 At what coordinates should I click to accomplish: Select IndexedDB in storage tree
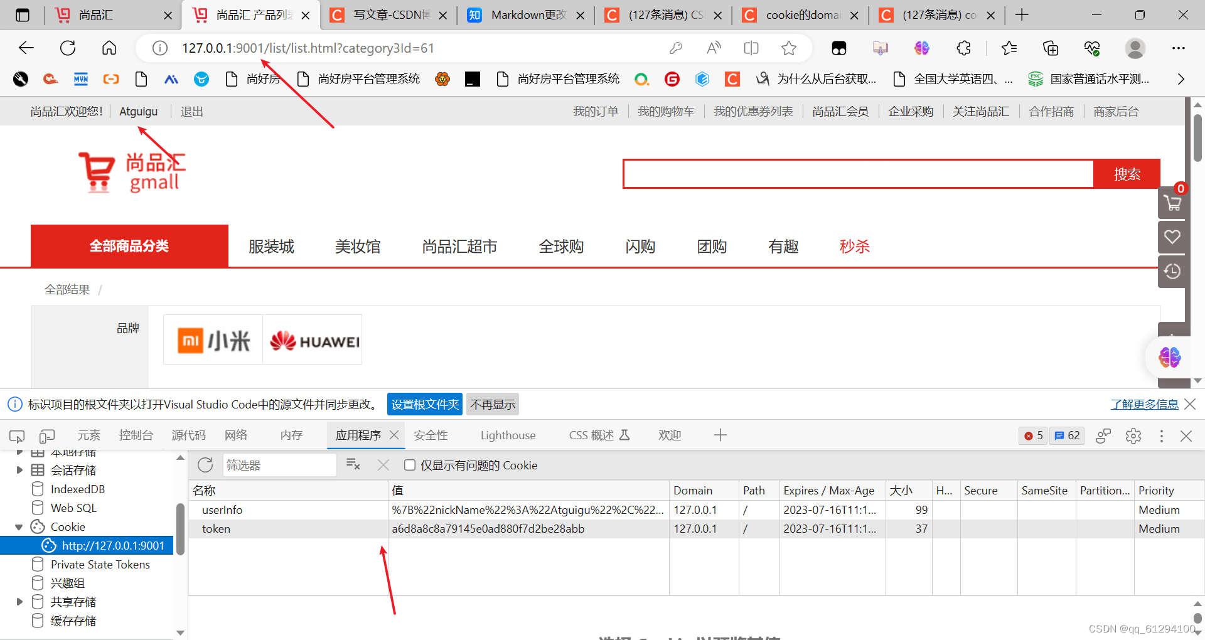pyautogui.click(x=78, y=489)
